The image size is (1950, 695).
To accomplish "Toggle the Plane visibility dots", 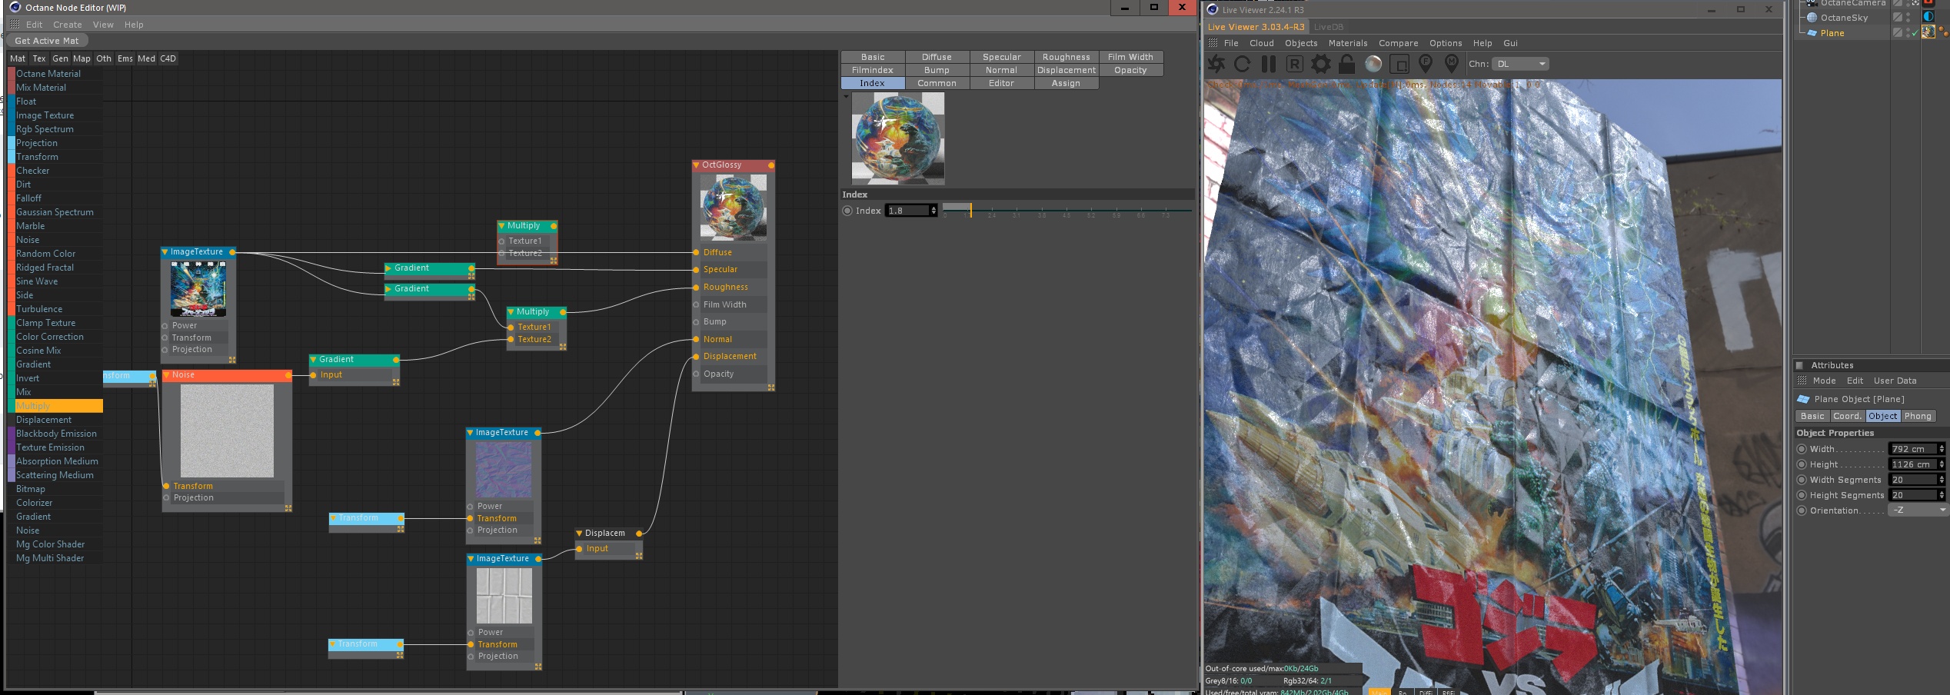I will tap(1908, 32).
